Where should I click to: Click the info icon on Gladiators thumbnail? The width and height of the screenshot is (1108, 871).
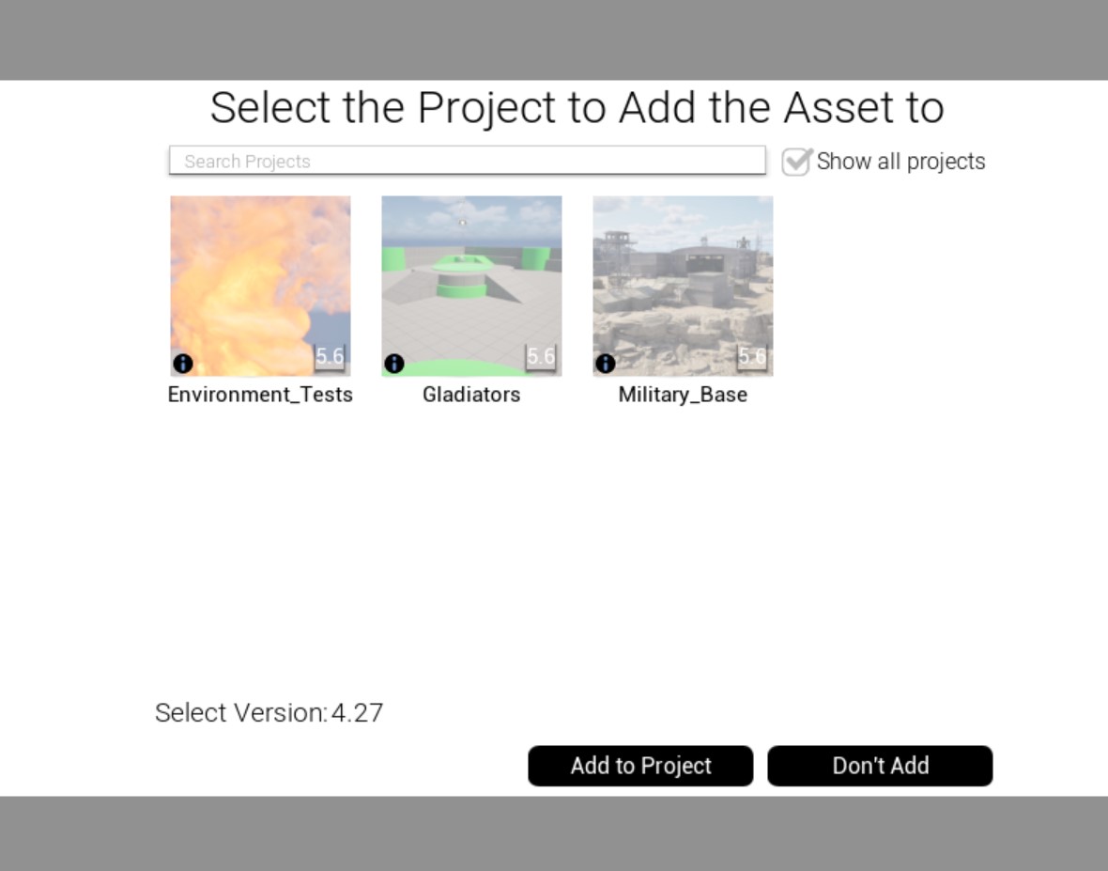(x=394, y=364)
